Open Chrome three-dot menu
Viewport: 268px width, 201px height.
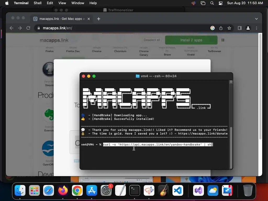point(256,28)
